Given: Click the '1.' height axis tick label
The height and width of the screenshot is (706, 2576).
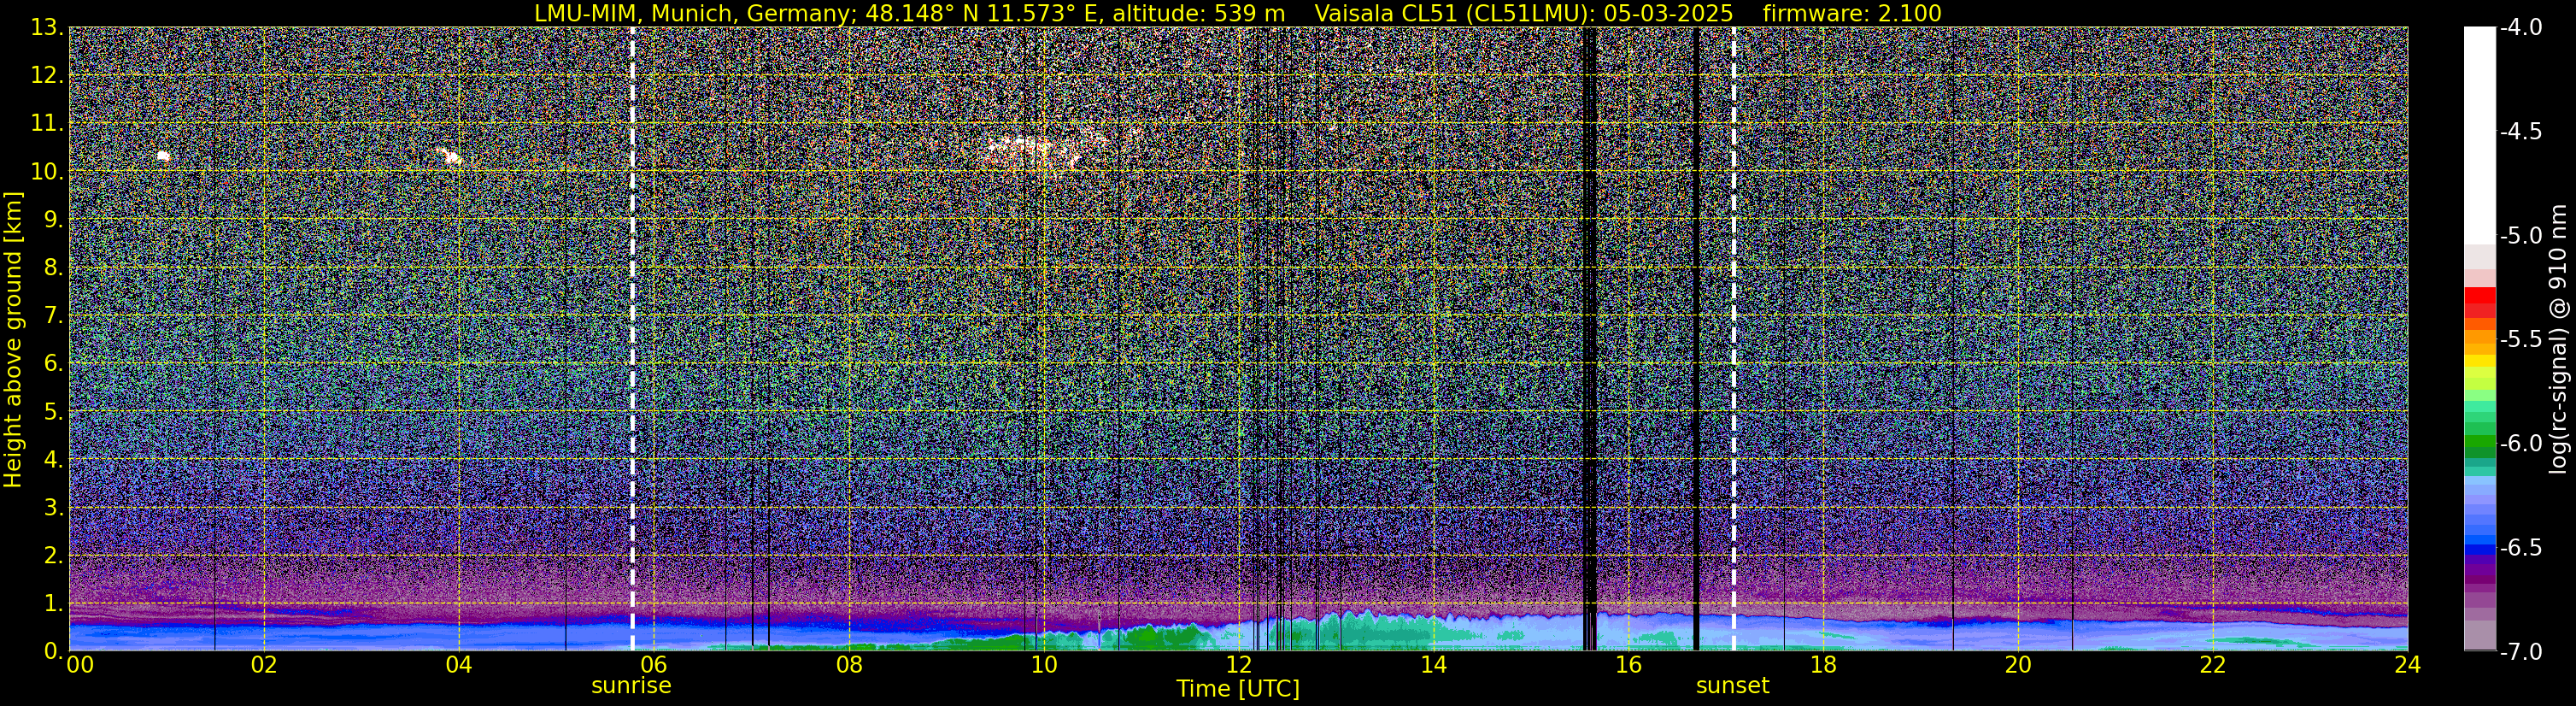Looking at the screenshot, I should pos(54,603).
